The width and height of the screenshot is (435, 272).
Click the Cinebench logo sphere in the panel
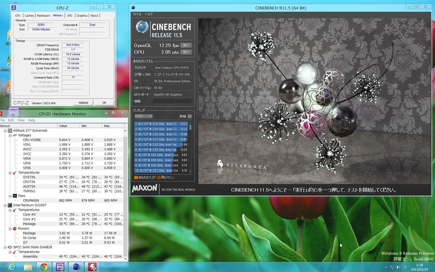pos(142,27)
